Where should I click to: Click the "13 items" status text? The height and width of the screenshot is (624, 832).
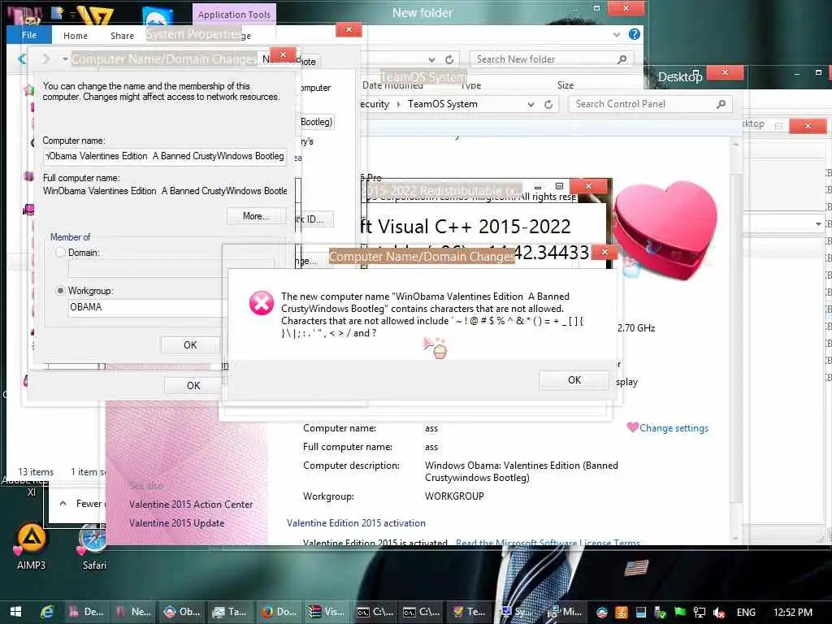(36, 472)
